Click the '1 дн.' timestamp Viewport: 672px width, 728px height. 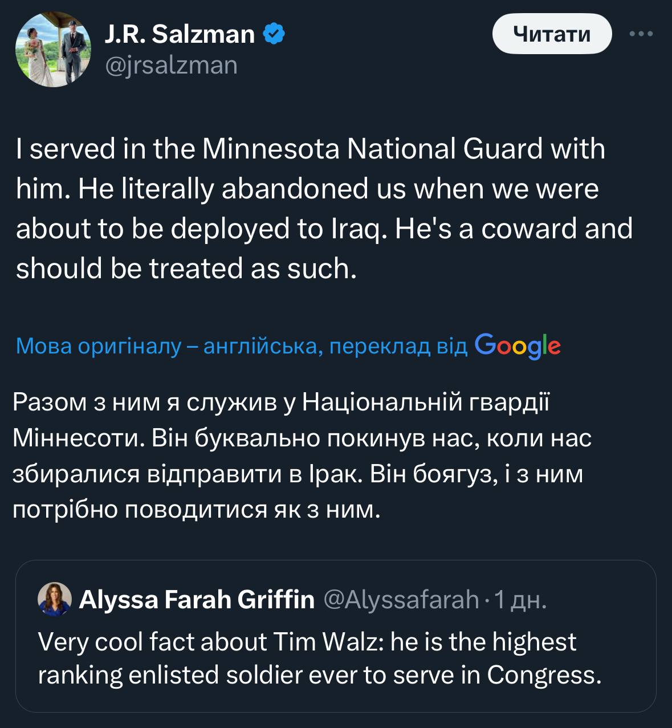520,599
